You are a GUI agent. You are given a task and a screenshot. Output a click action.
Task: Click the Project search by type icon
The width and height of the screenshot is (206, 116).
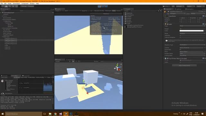pos(159,11)
